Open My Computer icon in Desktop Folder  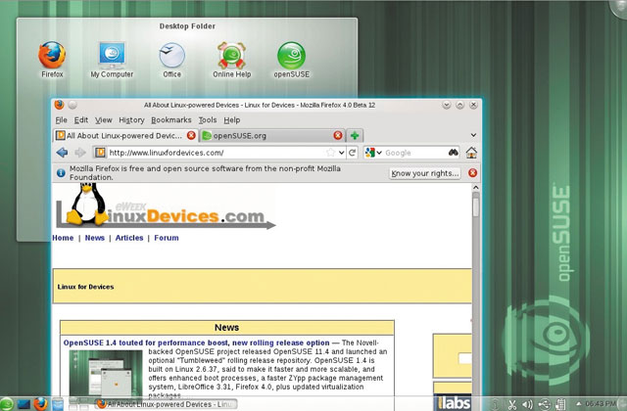112,55
